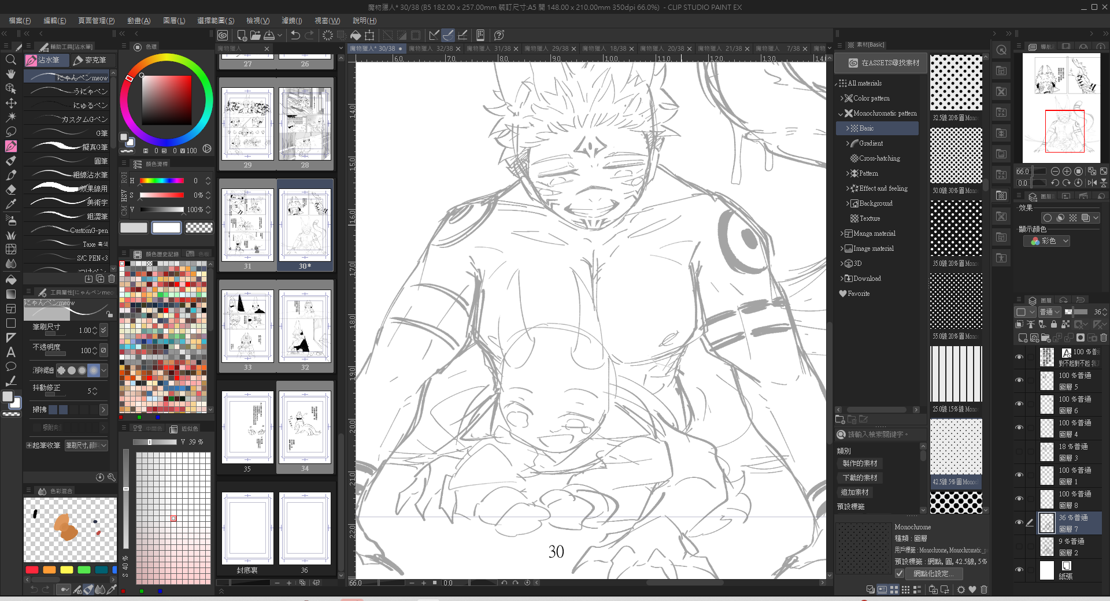The height and width of the screenshot is (601, 1110).
Task: Collapse the Monochromatic pattern folder
Action: [841, 113]
